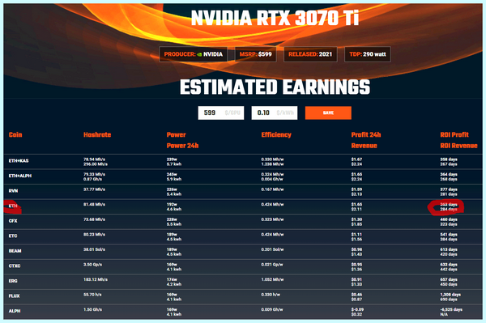Click the $1.11 profit in ETC row
Screen dimensions: 486x323
point(356,235)
